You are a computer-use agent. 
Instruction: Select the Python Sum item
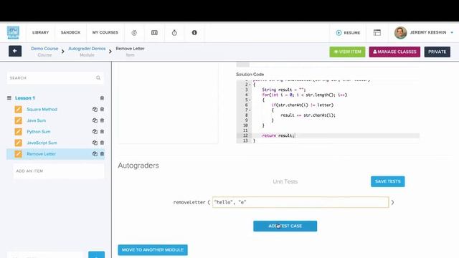tap(39, 132)
